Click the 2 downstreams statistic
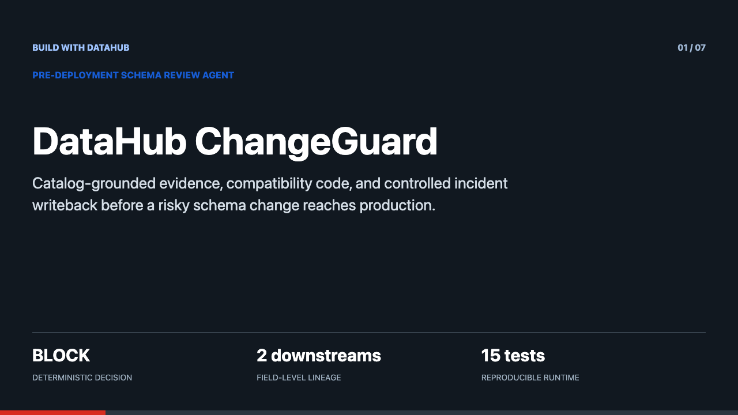 tap(319, 356)
